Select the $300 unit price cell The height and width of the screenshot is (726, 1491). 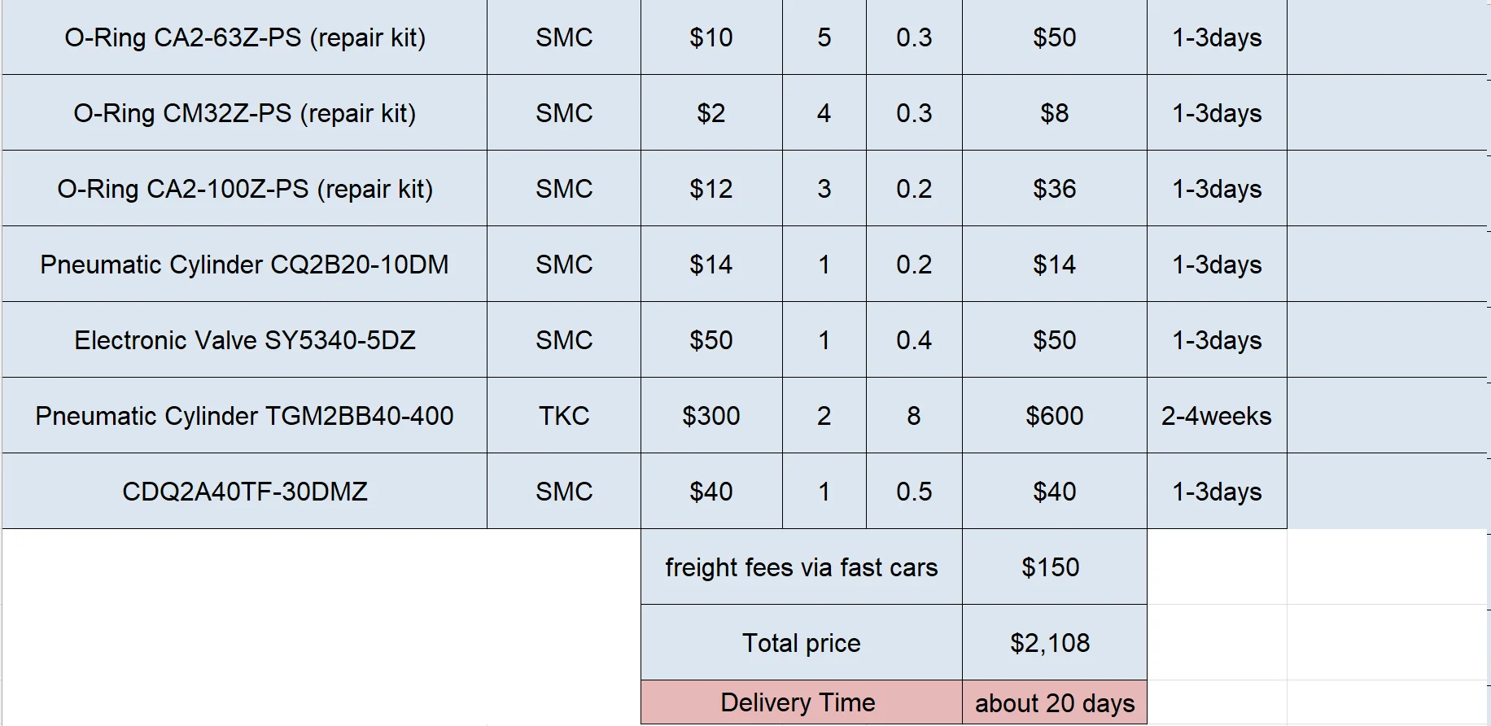click(711, 416)
